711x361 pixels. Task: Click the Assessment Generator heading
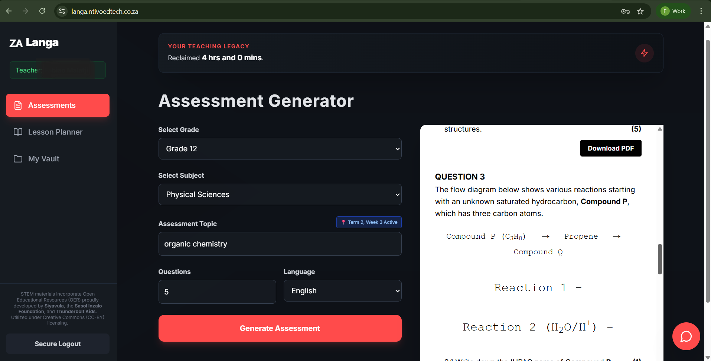(x=256, y=101)
